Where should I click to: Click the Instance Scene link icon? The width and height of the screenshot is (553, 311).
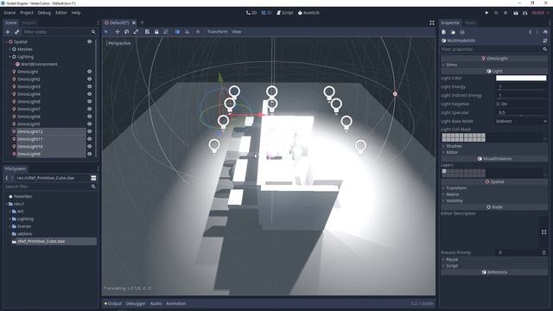tap(16, 32)
